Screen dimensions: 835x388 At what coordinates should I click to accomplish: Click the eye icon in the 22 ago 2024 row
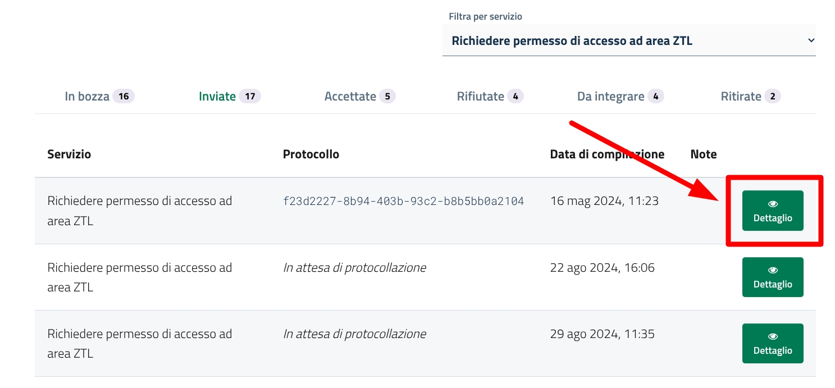point(773,270)
